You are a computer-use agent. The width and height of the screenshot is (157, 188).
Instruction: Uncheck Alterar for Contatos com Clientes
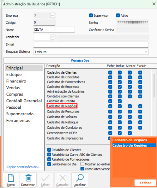point(130,96)
